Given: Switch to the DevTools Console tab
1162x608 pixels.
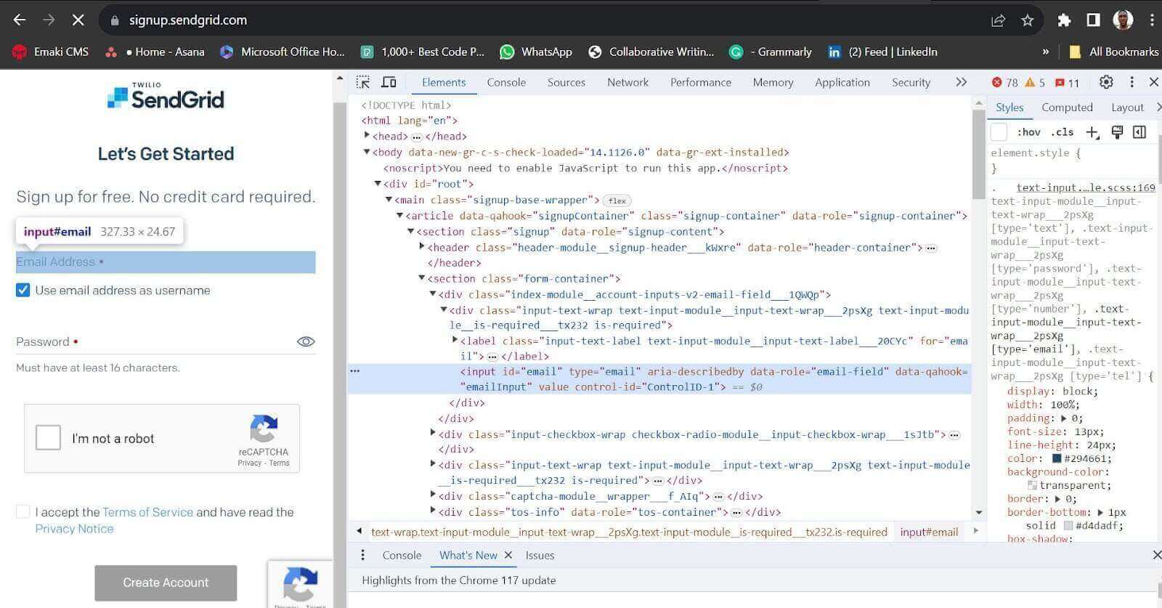Looking at the screenshot, I should (x=506, y=82).
